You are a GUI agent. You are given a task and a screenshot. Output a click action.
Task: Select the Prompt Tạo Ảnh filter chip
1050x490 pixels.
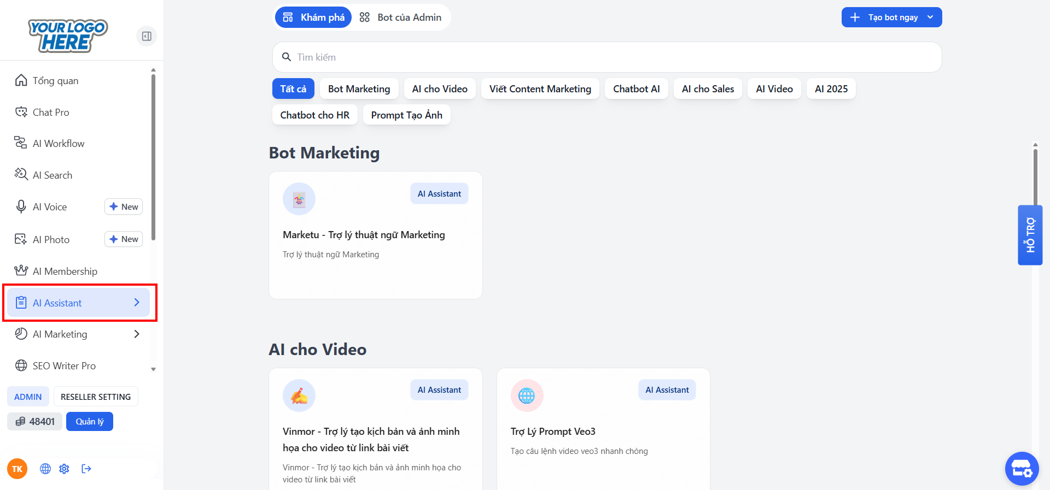click(x=406, y=115)
